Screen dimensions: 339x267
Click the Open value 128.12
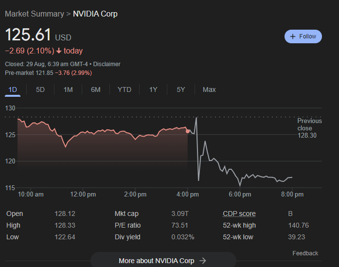65,214
